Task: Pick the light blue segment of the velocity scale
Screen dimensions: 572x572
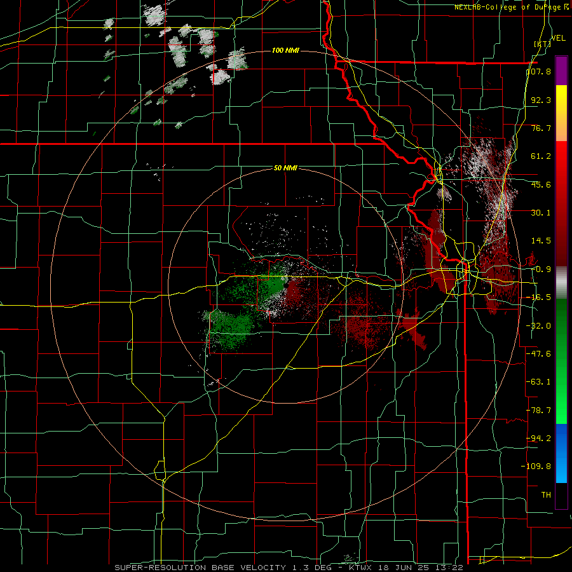Action: [x=561, y=469]
